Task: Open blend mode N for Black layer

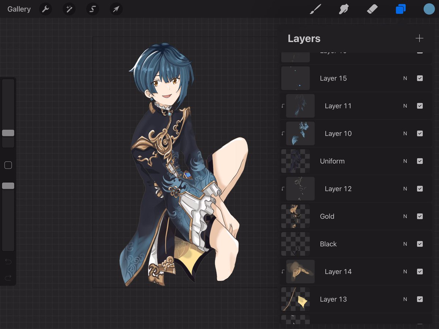Action: point(405,244)
